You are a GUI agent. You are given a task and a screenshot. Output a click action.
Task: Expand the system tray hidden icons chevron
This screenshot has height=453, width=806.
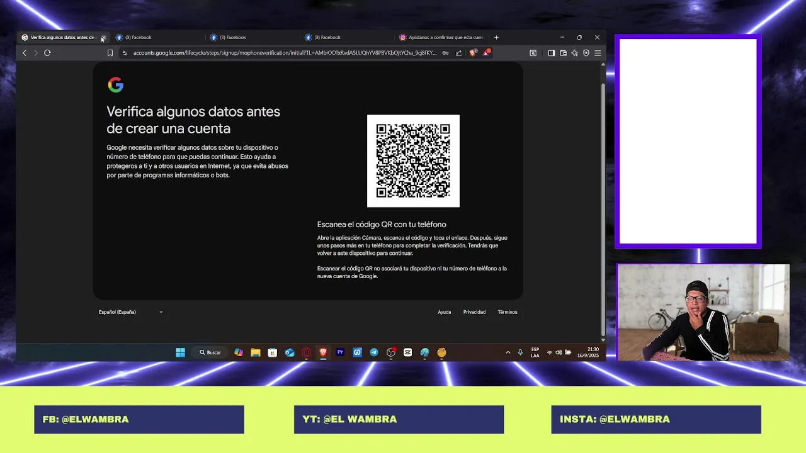coord(508,352)
